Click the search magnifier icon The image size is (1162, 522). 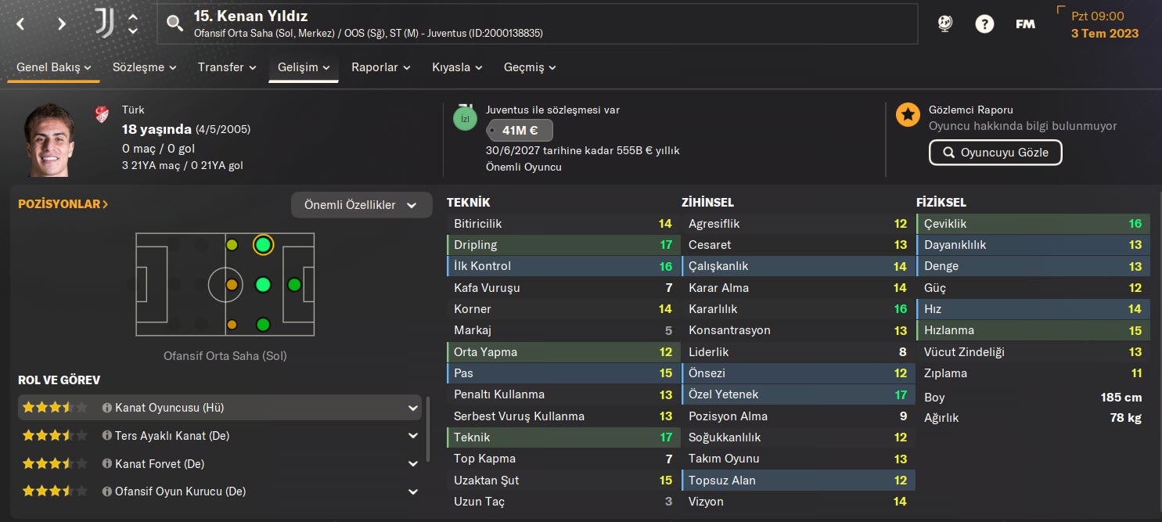(174, 24)
